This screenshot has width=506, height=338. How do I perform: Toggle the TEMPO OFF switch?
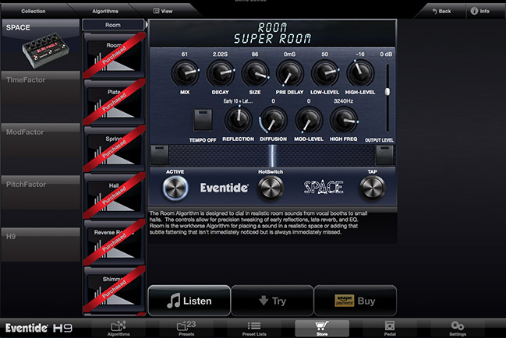click(x=203, y=119)
